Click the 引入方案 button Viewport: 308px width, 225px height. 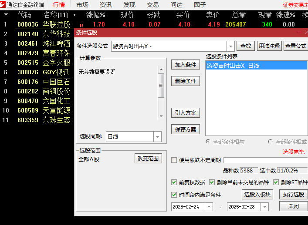coord(186,113)
